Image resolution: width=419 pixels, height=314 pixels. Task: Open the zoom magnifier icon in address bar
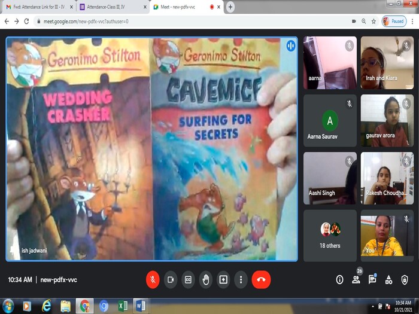point(364,21)
